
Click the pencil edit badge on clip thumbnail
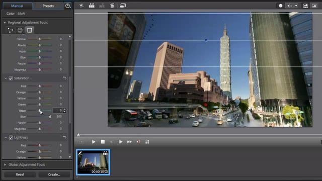point(80,153)
